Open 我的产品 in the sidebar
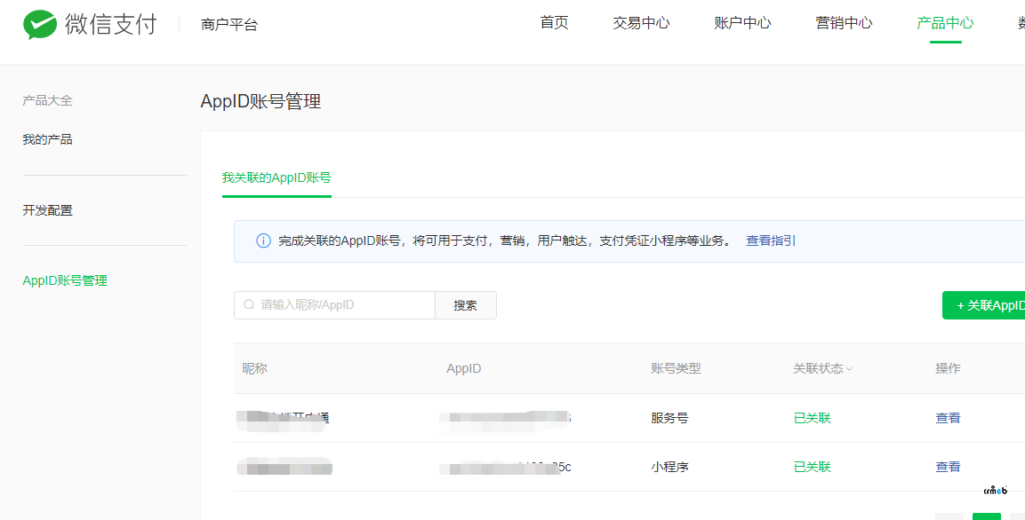Viewport: 1025px width, 520px height. coord(47,139)
